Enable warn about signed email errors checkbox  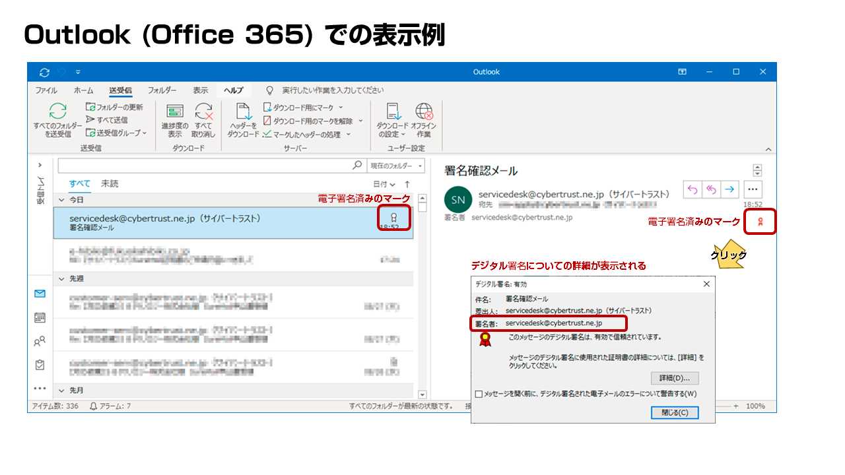[x=479, y=395]
